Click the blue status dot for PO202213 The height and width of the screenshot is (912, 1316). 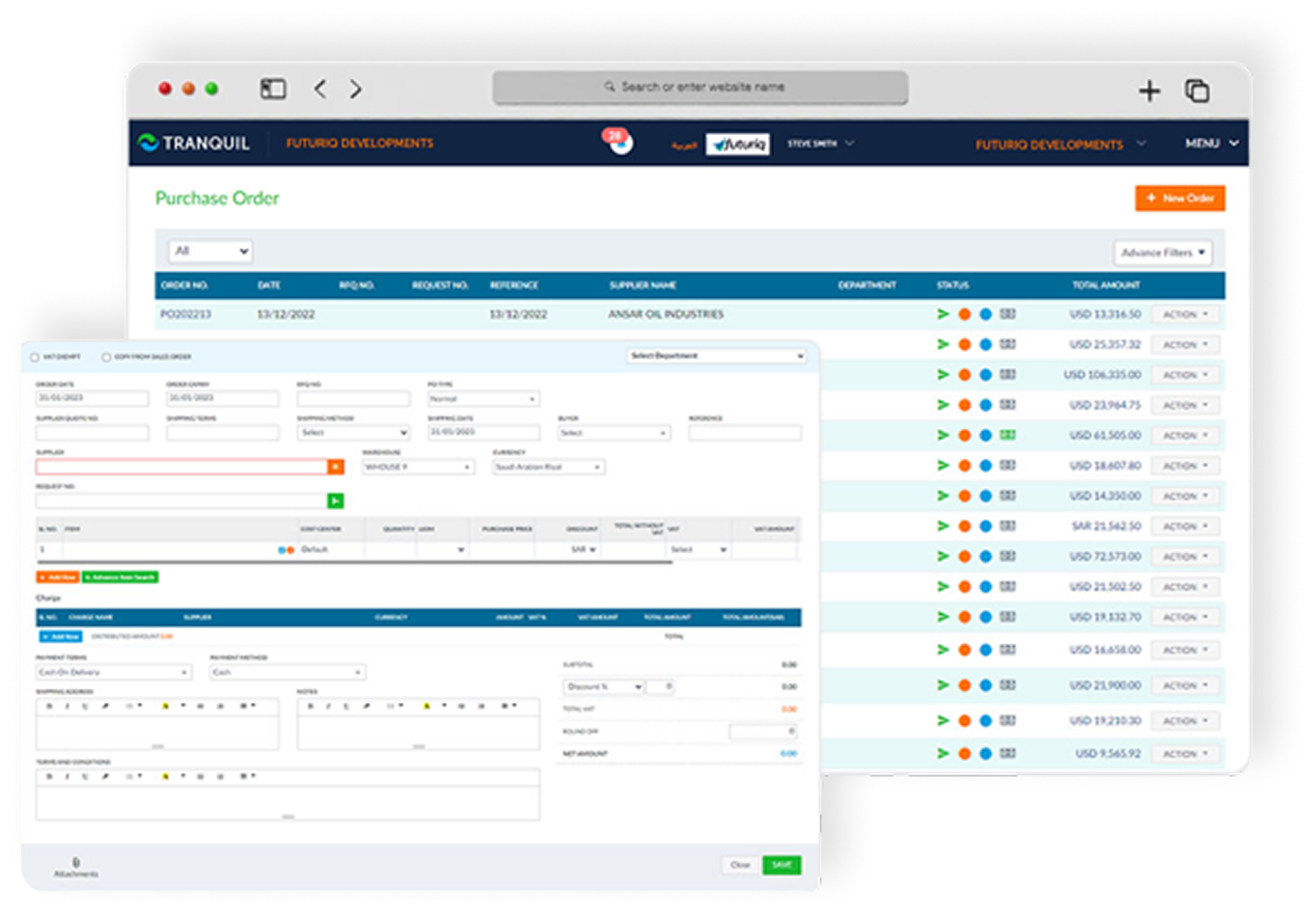(985, 314)
